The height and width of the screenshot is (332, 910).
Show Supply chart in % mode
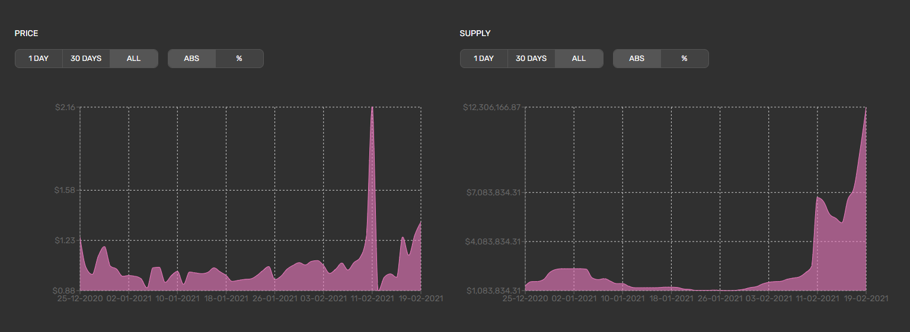[685, 59]
